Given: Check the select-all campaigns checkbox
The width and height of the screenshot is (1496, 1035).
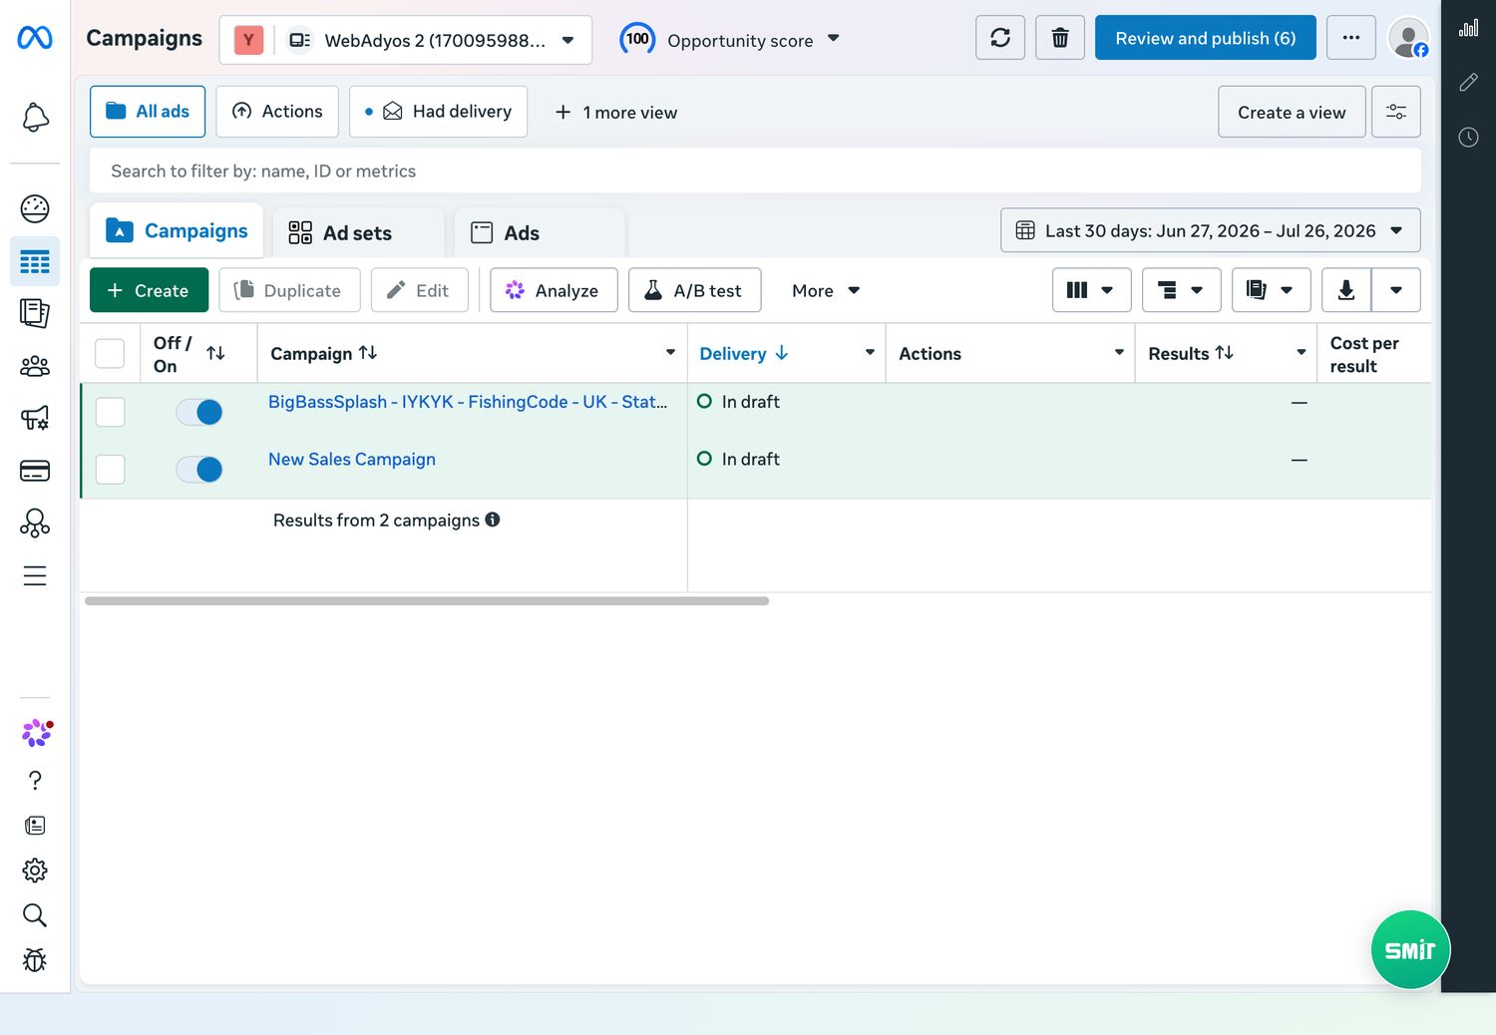Looking at the screenshot, I should (110, 353).
